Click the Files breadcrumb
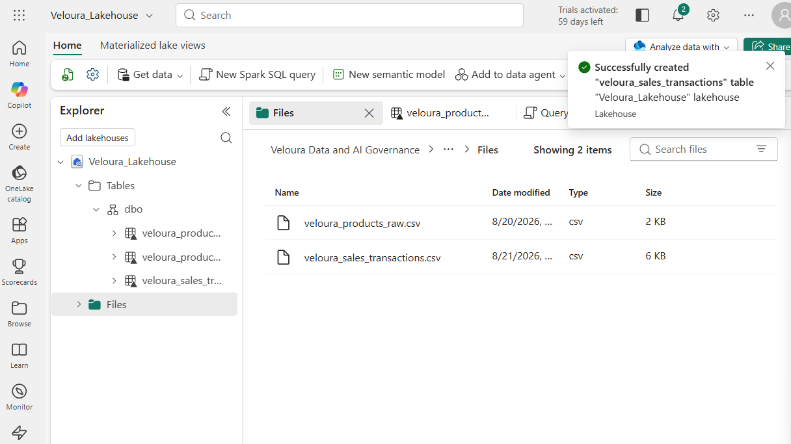 point(488,150)
